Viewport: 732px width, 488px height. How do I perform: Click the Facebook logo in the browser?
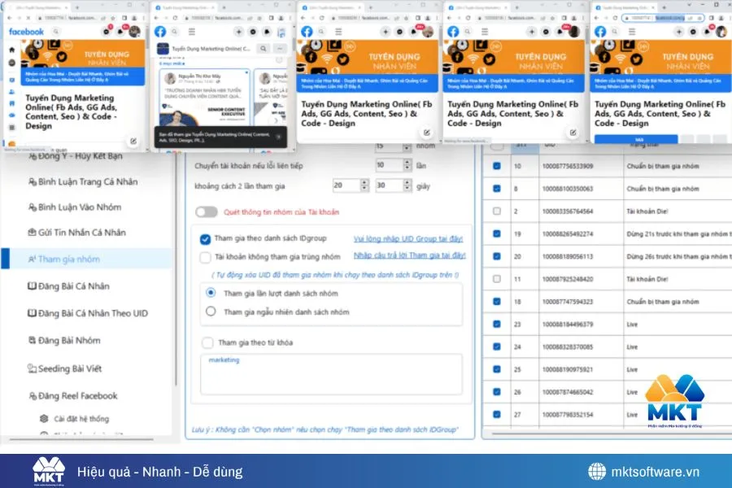[x=27, y=30]
